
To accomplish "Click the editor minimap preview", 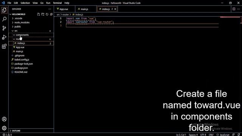I will 230,17.
